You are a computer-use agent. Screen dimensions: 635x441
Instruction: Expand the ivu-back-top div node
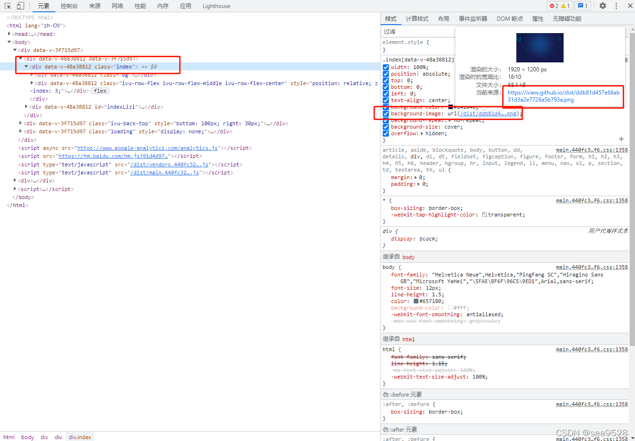(20, 123)
